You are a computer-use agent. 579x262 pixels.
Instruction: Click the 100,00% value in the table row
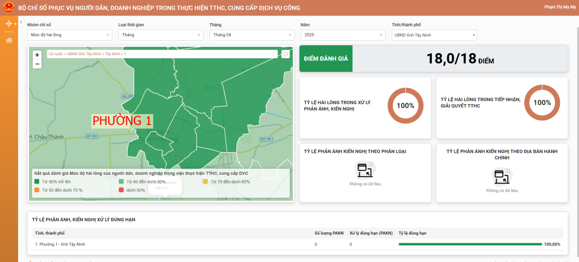click(552, 244)
